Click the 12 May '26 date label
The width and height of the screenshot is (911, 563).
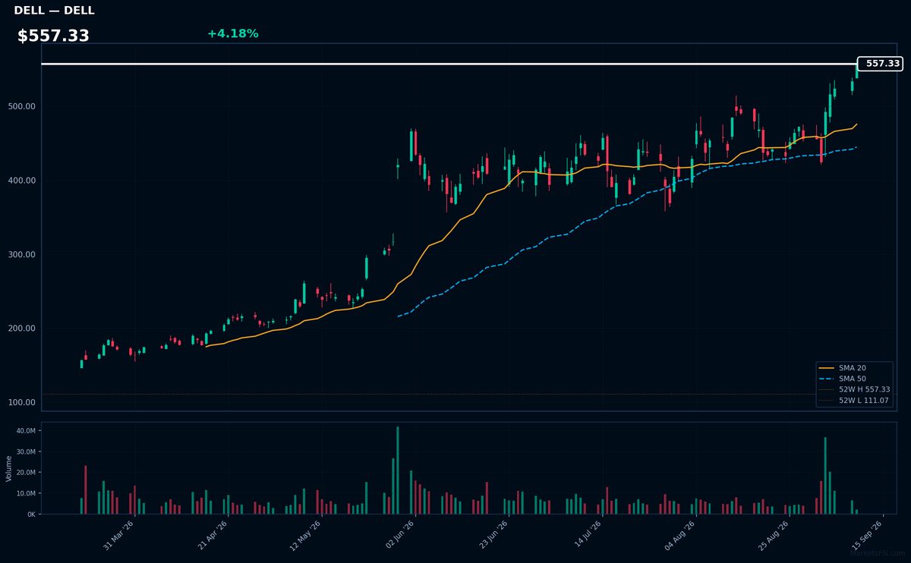pos(307,535)
